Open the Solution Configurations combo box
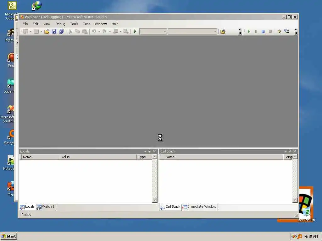The image size is (322, 241). pos(153,31)
